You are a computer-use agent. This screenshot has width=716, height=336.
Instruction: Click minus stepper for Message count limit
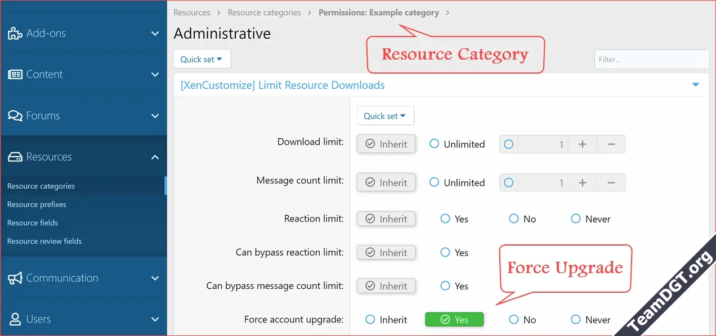(x=611, y=183)
